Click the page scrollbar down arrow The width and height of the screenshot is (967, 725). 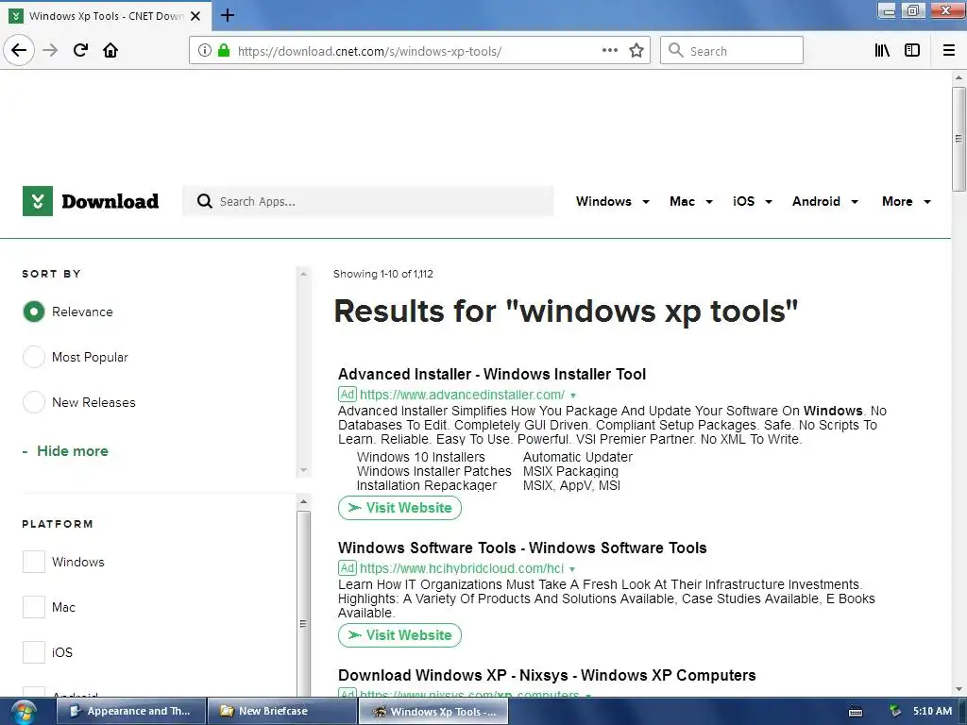point(959,690)
